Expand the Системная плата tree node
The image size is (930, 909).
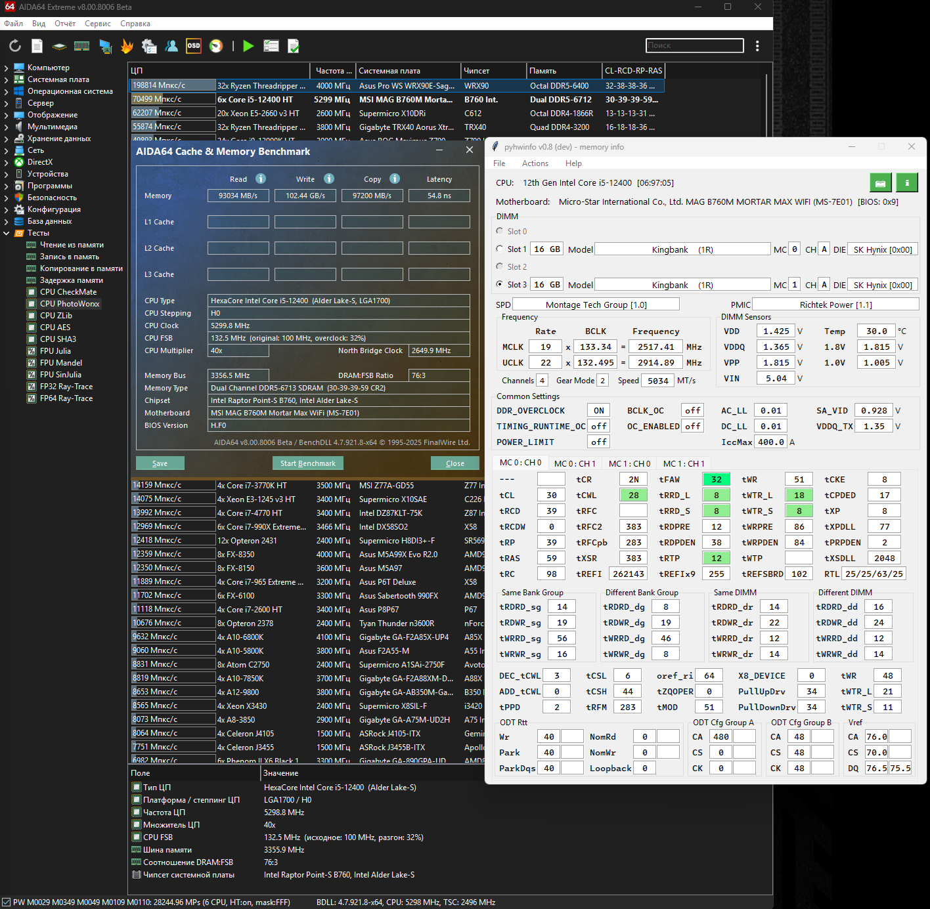coord(7,79)
